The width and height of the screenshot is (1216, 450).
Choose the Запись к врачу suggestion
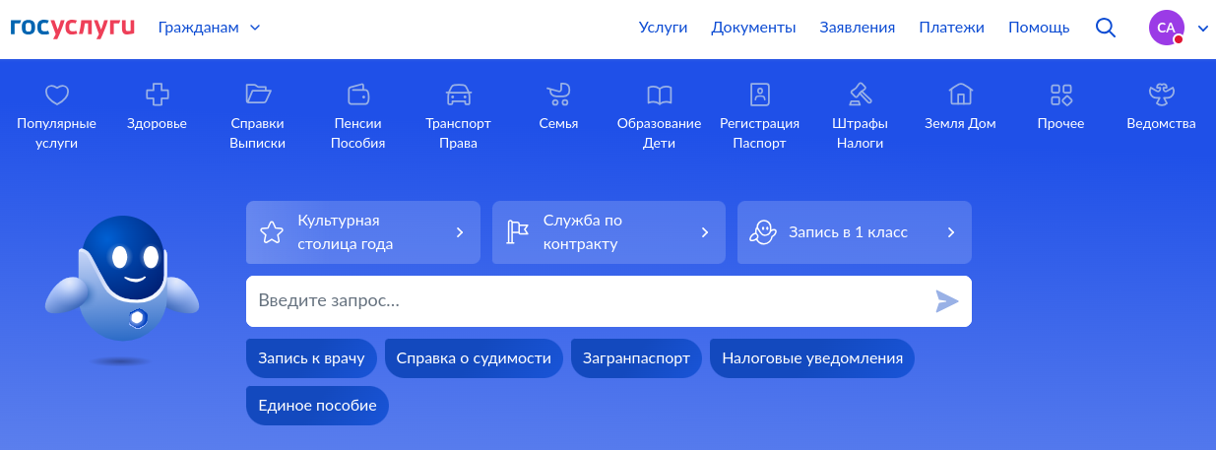coord(311,358)
